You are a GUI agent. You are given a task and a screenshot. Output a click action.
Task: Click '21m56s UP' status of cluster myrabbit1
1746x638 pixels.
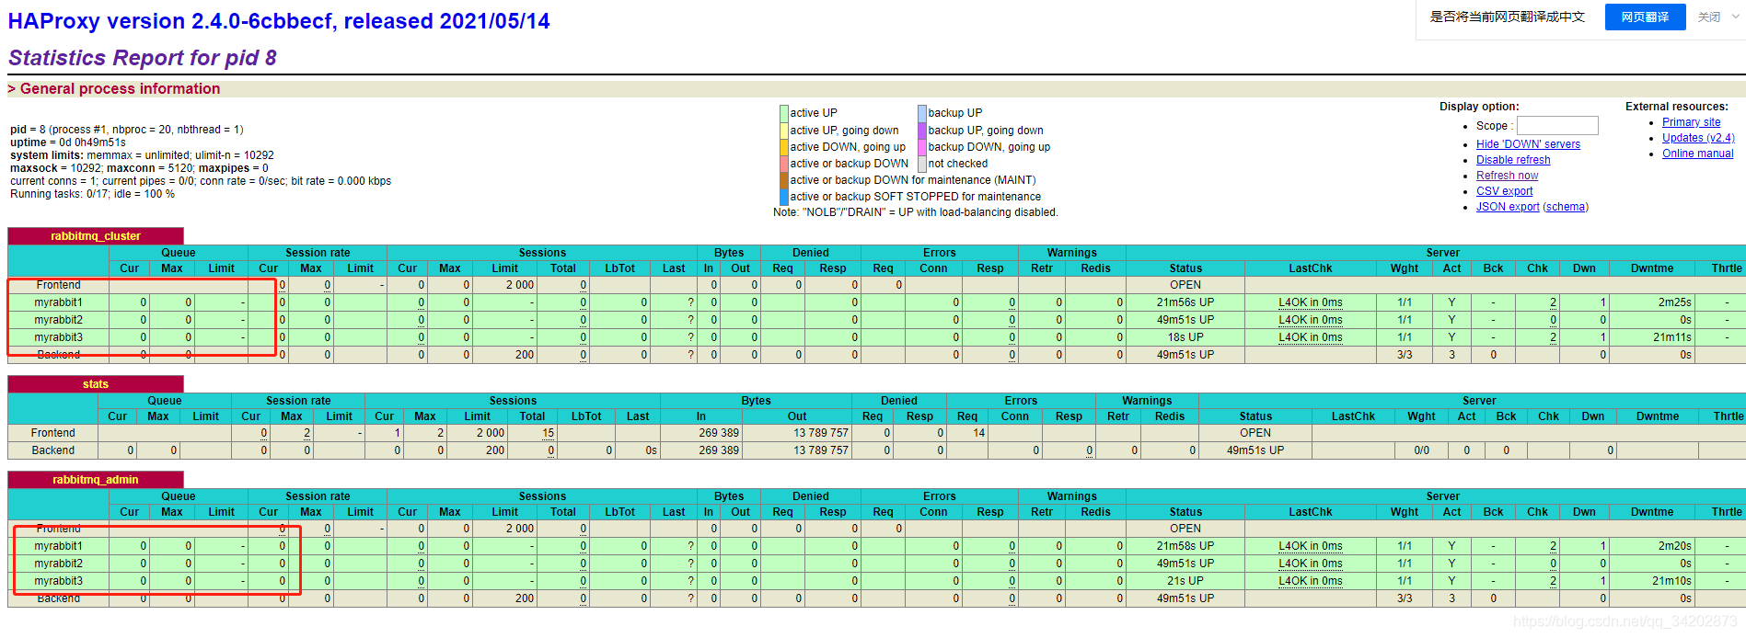pyautogui.click(x=1185, y=302)
